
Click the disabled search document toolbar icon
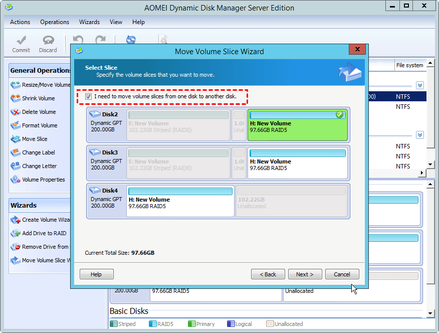pyautogui.click(x=163, y=40)
